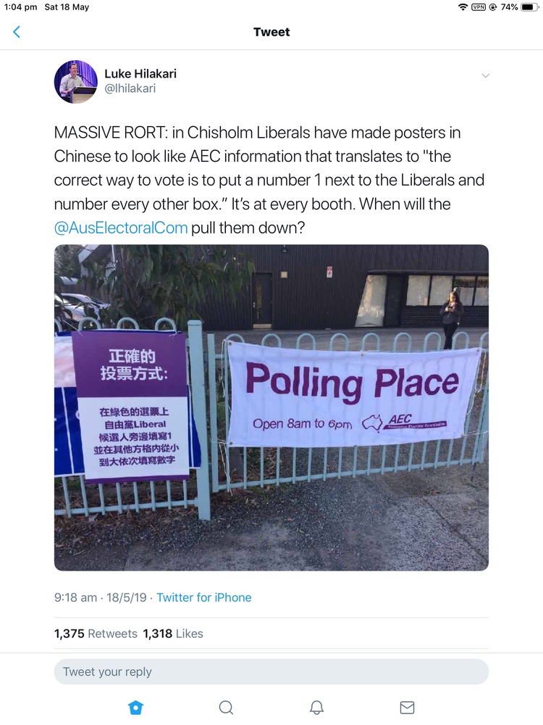Open the Search magnifier tab
The height and width of the screenshot is (725, 543).
point(226,707)
